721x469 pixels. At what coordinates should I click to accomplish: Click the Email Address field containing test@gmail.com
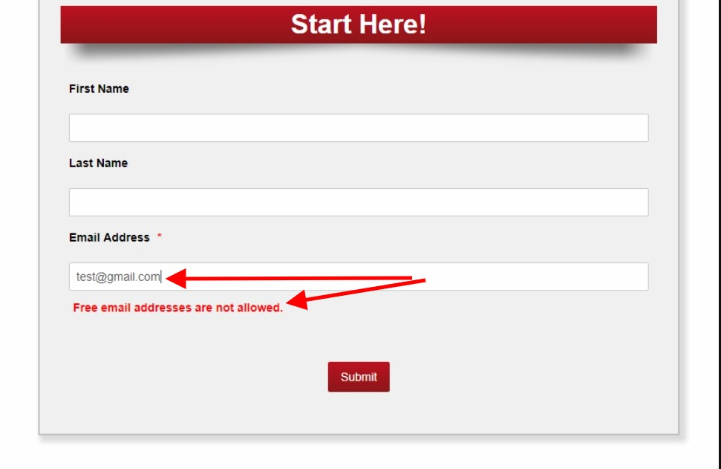coord(359,276)
